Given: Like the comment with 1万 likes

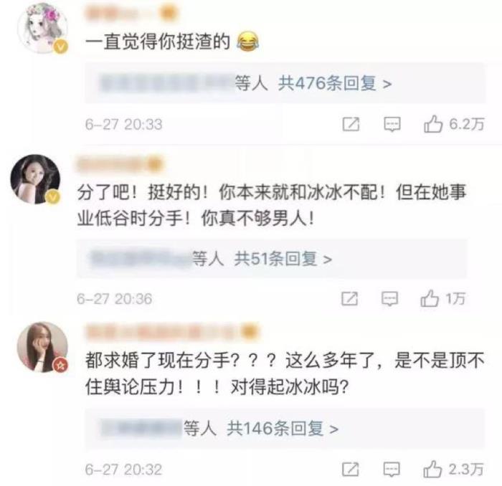Looking at the screenshot, I should pyautogui.click(x=430, y=299).
